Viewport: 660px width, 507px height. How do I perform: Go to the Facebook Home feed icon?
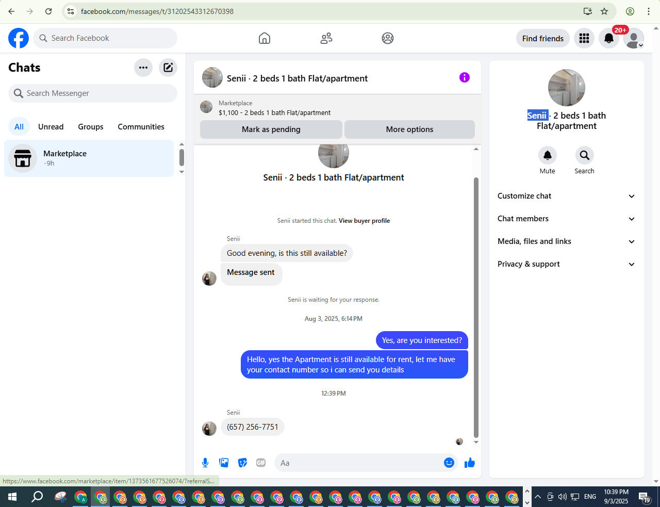(x=265, y=38)
